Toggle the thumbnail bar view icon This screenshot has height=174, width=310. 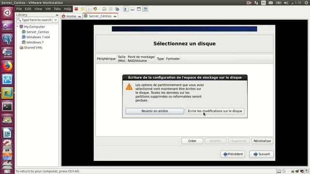[132, 9]
